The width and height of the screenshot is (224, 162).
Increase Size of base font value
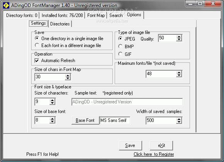click(x=53, y=119)
